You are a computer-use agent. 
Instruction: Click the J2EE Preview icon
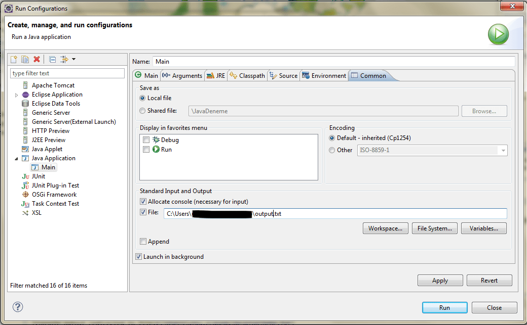(x=25, y=140)
